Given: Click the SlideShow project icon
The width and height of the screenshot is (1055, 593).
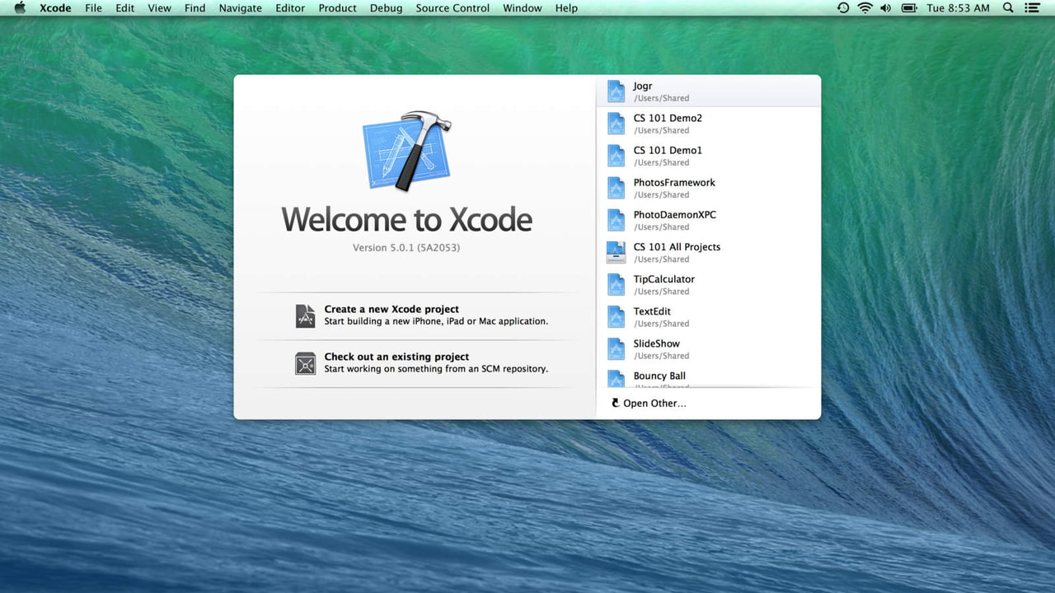Looking at the screenshot, I should [617, 348].
